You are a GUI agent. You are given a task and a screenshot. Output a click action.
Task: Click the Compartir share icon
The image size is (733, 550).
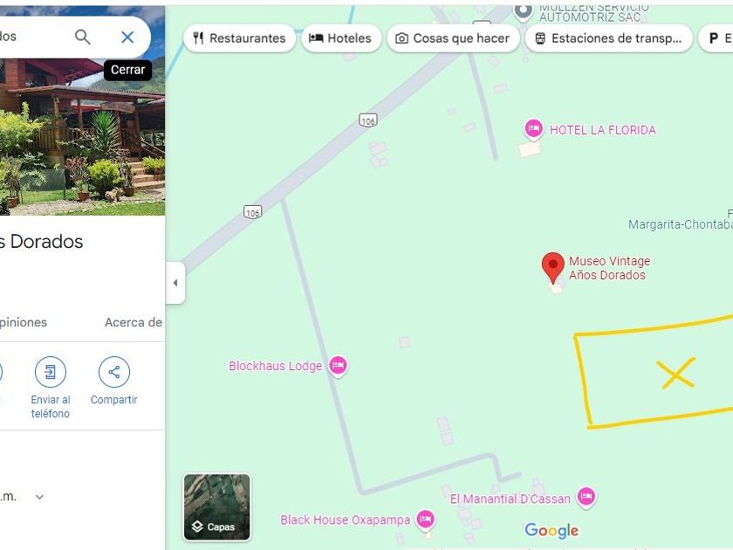click(114, 372)
